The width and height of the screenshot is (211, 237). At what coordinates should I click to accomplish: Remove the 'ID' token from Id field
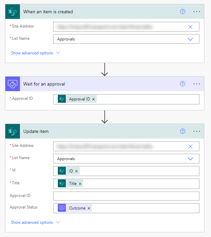[76, 171]
